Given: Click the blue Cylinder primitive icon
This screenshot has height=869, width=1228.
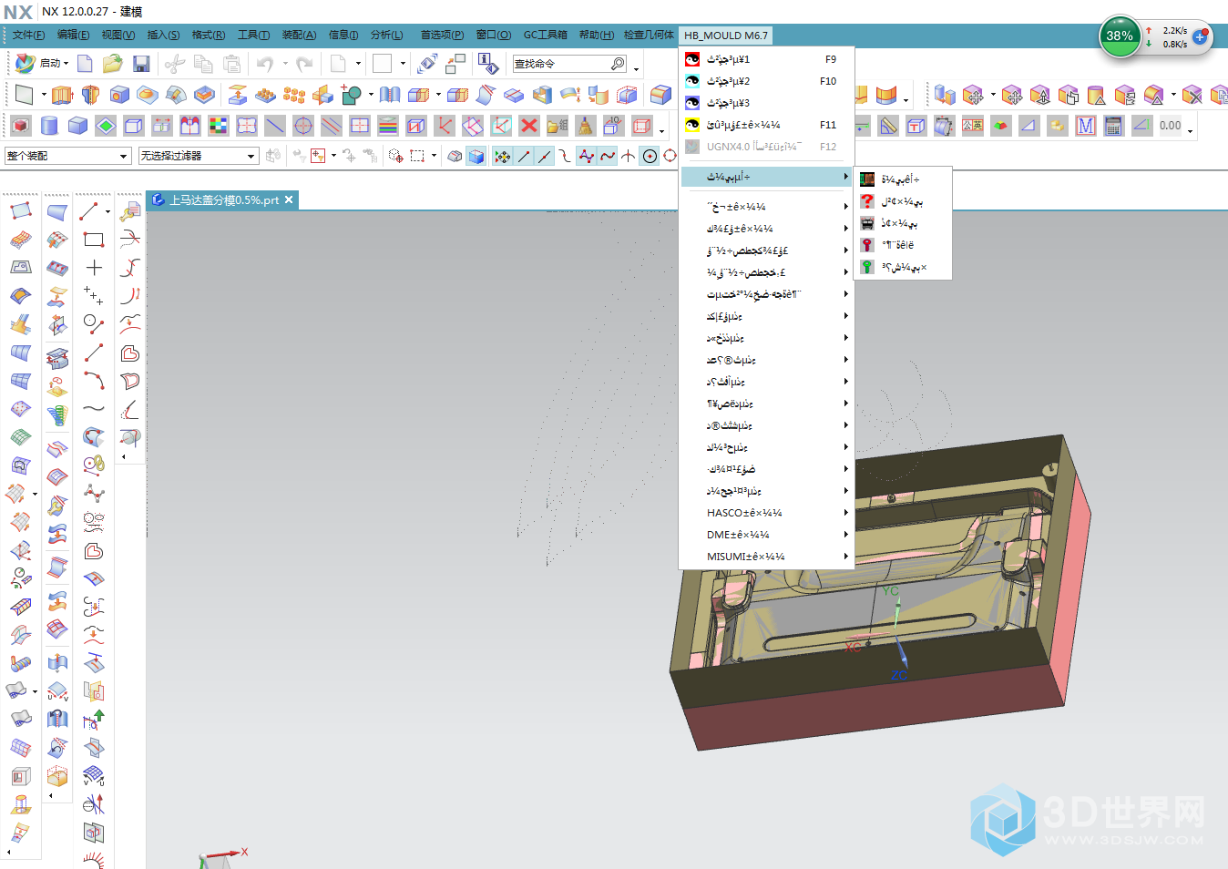Looking at the screenshot, I should pos(49,125).
